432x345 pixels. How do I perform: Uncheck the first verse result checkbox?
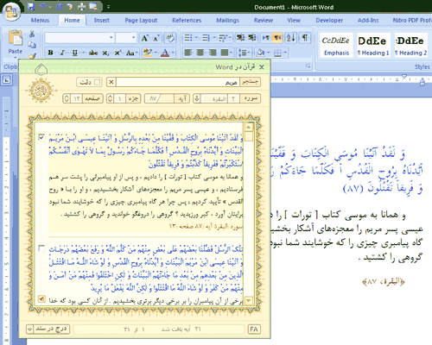click(41, 137)
